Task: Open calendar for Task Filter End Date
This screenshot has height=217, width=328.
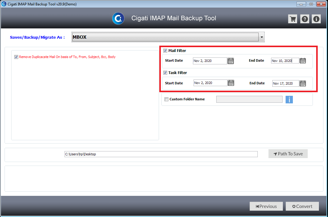Action: (303, 83)
